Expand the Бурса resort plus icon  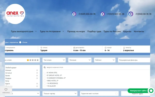pos(37,84)
